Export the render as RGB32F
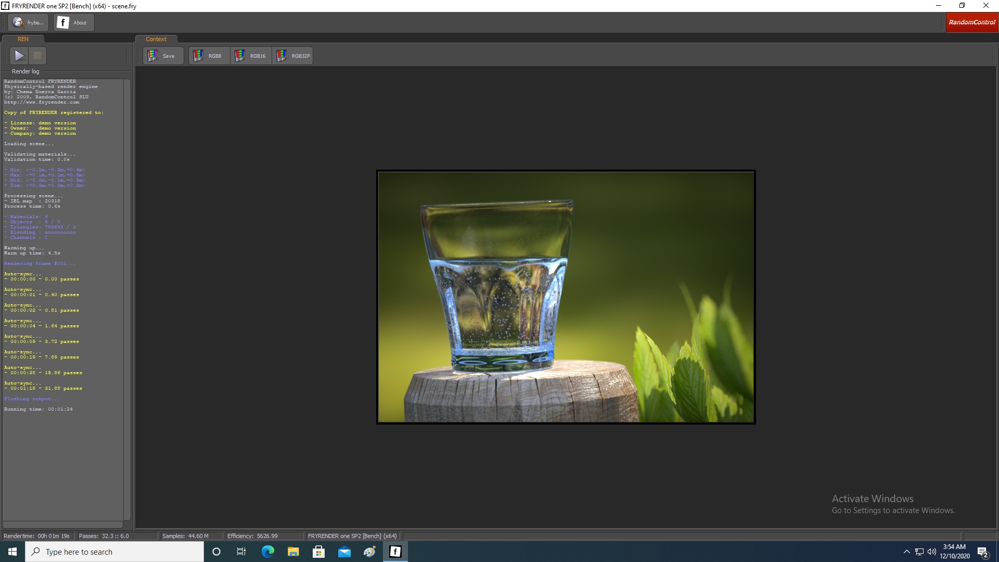This screenshot has height=562, width=999. point(292,56)
